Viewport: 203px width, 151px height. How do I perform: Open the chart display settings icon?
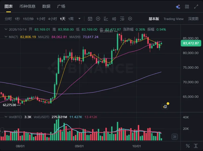(x=122, y=19)
